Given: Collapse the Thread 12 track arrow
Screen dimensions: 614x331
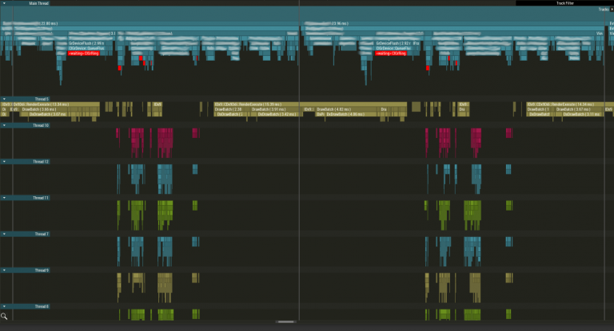Looking at the screenshot, I should tap(4, 161).
